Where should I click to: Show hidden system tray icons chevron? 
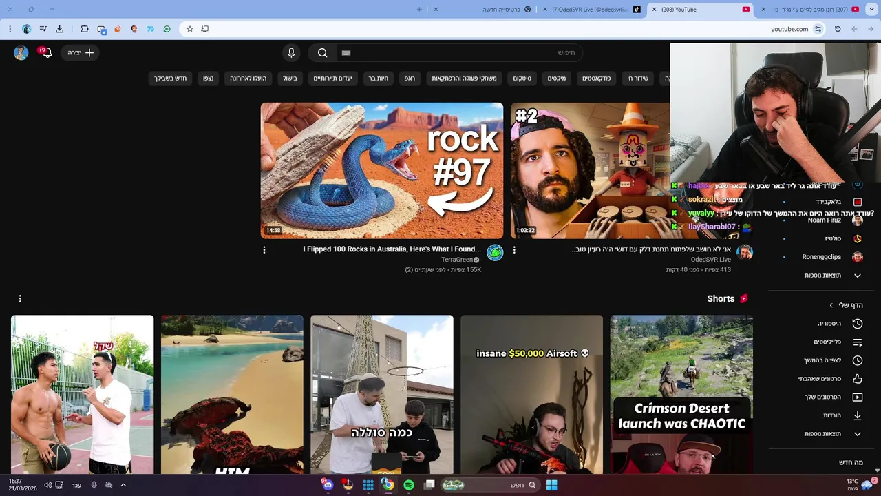point(123,485)
